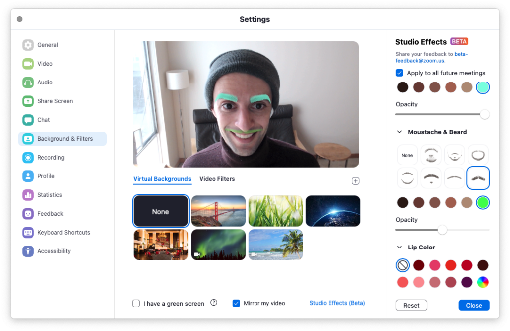Click the Audio headphones icon
Screen dimensions: 510x331
coord(28,83)
